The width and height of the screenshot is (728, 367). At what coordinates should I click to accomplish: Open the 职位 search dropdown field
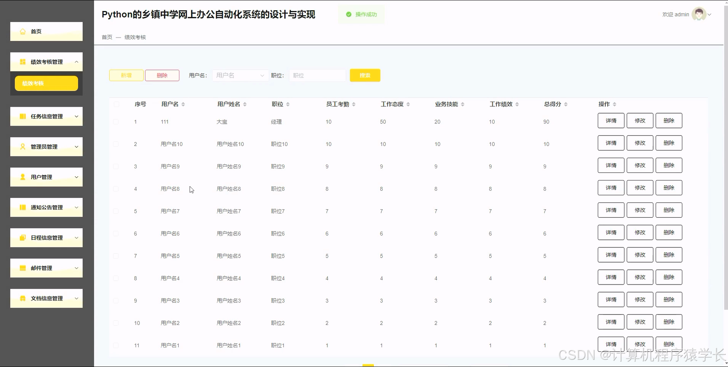(317, 75)
